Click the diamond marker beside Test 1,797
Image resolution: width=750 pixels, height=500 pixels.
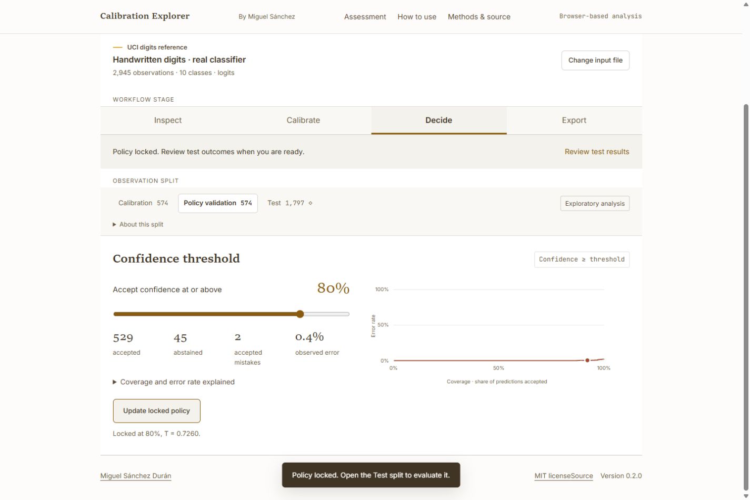310,203
